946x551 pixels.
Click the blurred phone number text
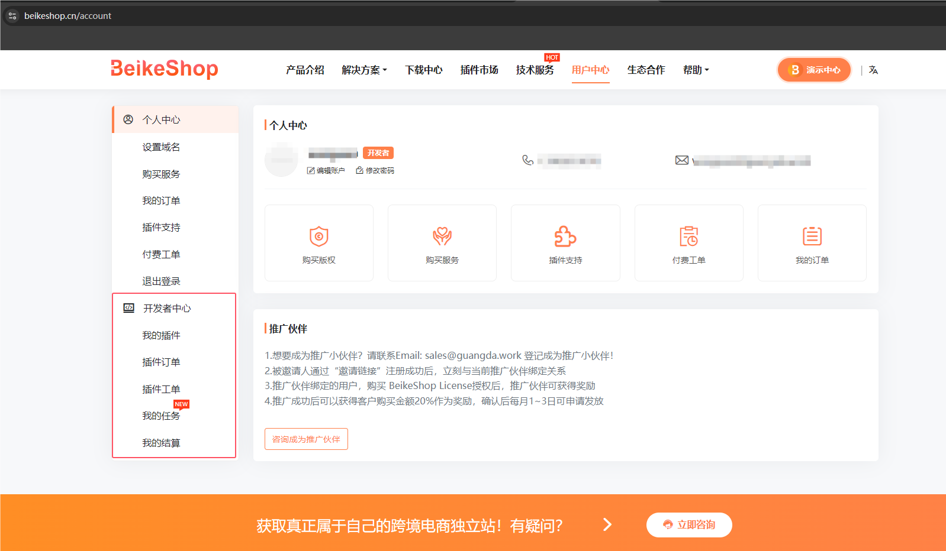pyautogui.click(x=569, y=161)
